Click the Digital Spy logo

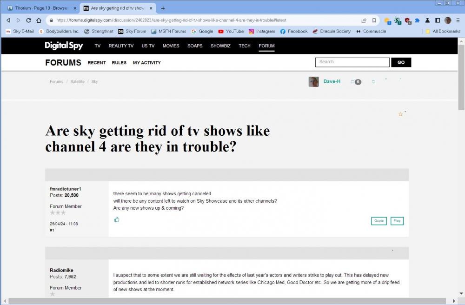(x=63, y=46)
